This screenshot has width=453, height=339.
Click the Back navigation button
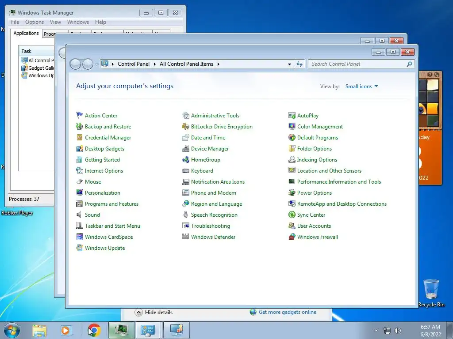(75, 64)
